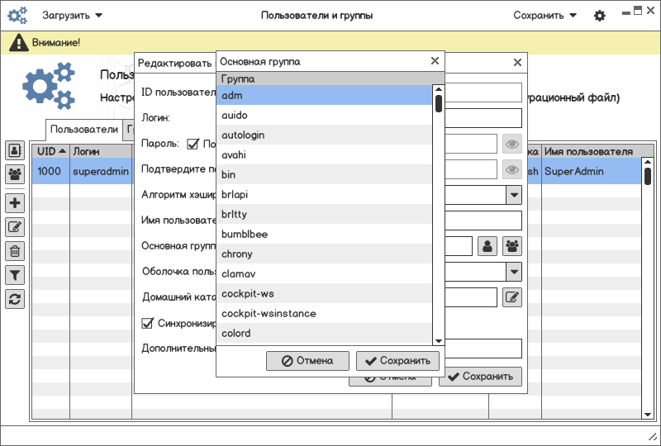
Task: Click main users table scrollbar thumb
Action: pyautogui.click(x=648, y=176)
